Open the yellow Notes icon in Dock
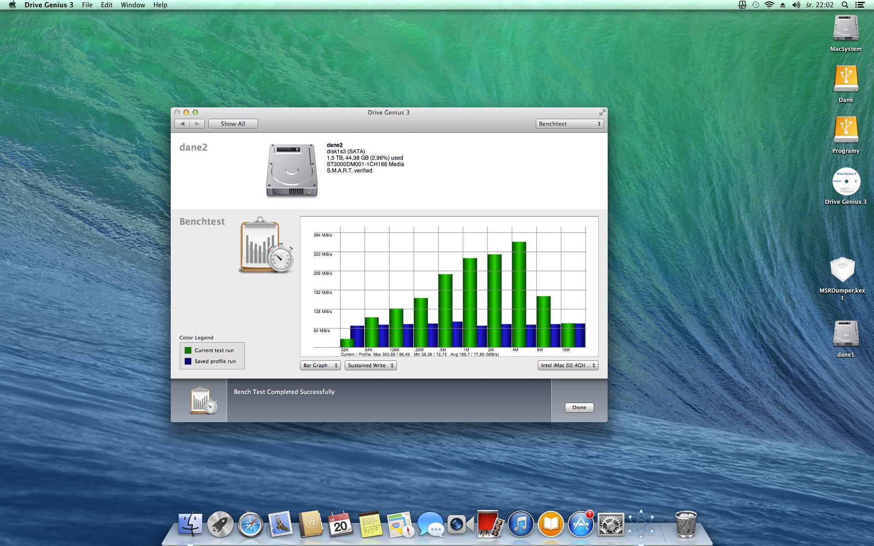The image size is (874, 546). tap(371, 525)
